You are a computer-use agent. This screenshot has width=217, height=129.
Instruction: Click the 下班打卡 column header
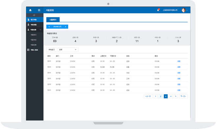click(x=113, y=56)
